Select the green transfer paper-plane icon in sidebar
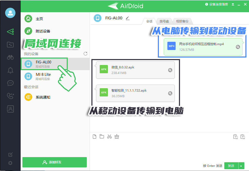 (x=10, y=31)
